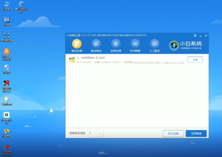Click the blue 搜索镜像 (search image) button
This screenshot has height=157, width=222.
click(196, 133)
